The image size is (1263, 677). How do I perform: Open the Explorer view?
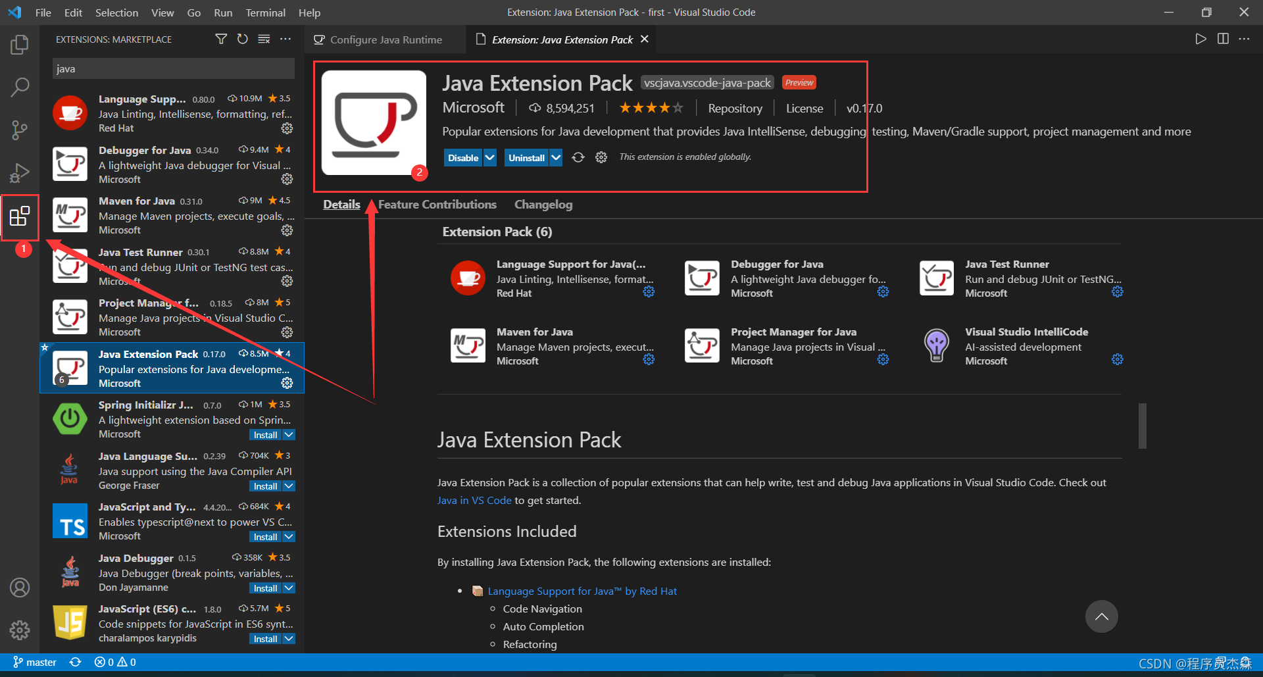click(20, 44)
